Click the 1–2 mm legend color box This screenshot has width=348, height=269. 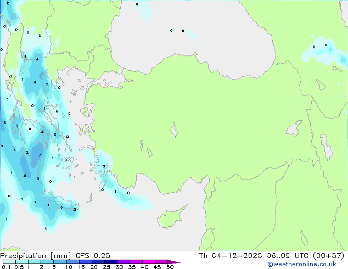coord(35,262)
